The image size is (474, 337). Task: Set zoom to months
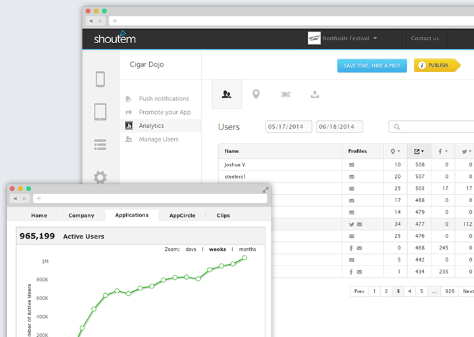(247, 249)
